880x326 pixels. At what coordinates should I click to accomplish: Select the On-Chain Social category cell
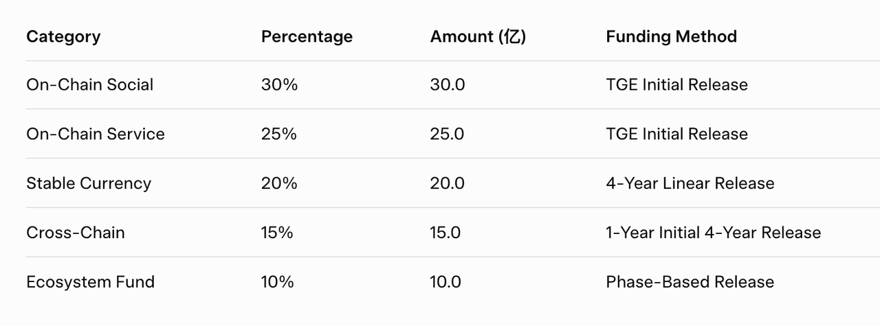click(89, 85)
